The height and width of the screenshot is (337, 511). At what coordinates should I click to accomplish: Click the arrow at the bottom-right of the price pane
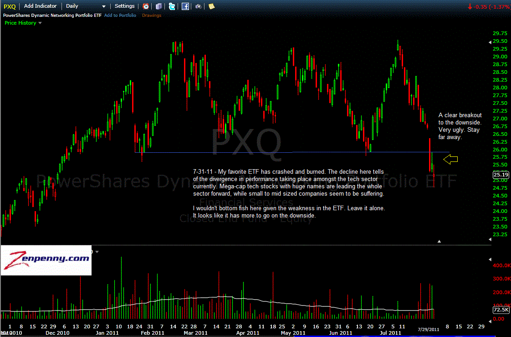pos(490,239)
